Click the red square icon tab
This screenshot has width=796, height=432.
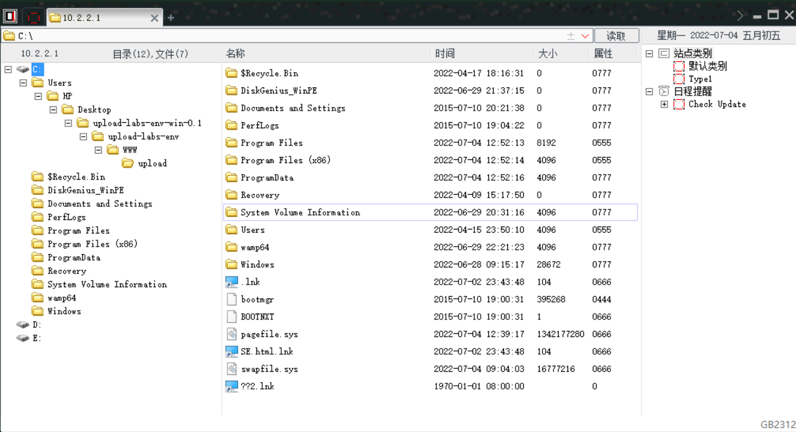click(34, 17)
